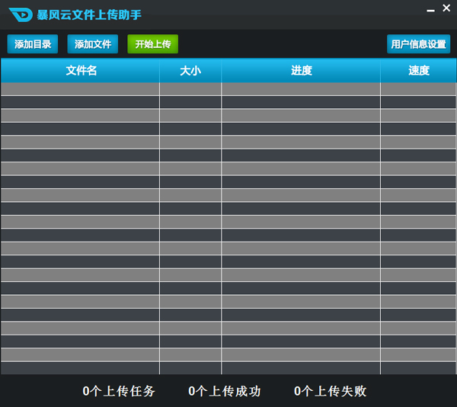The width and height of the screenshot is (457, 407).
Task: Select the second dark row in file list
Action: coord(228,129)
